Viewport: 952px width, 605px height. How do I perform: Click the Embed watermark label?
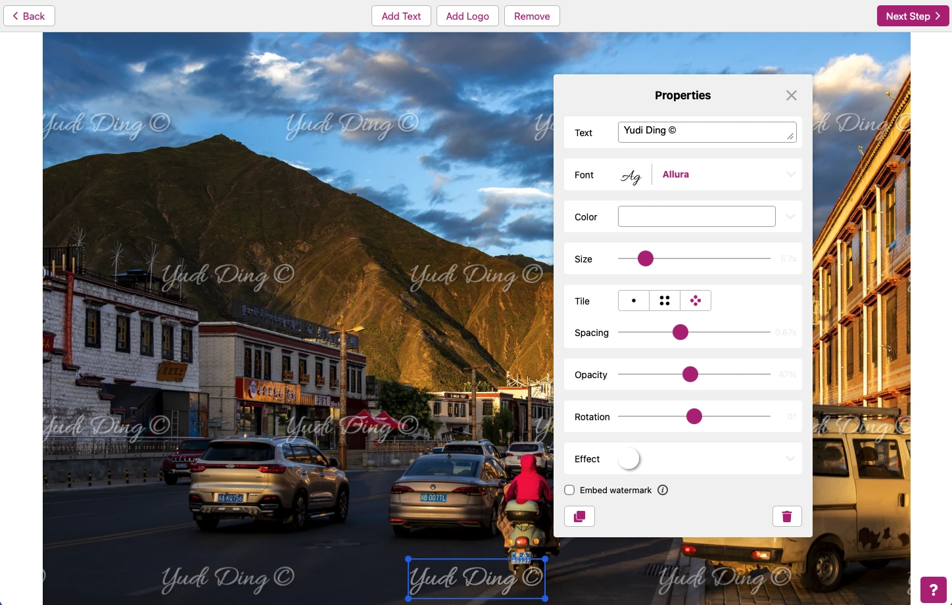point(615,490)
